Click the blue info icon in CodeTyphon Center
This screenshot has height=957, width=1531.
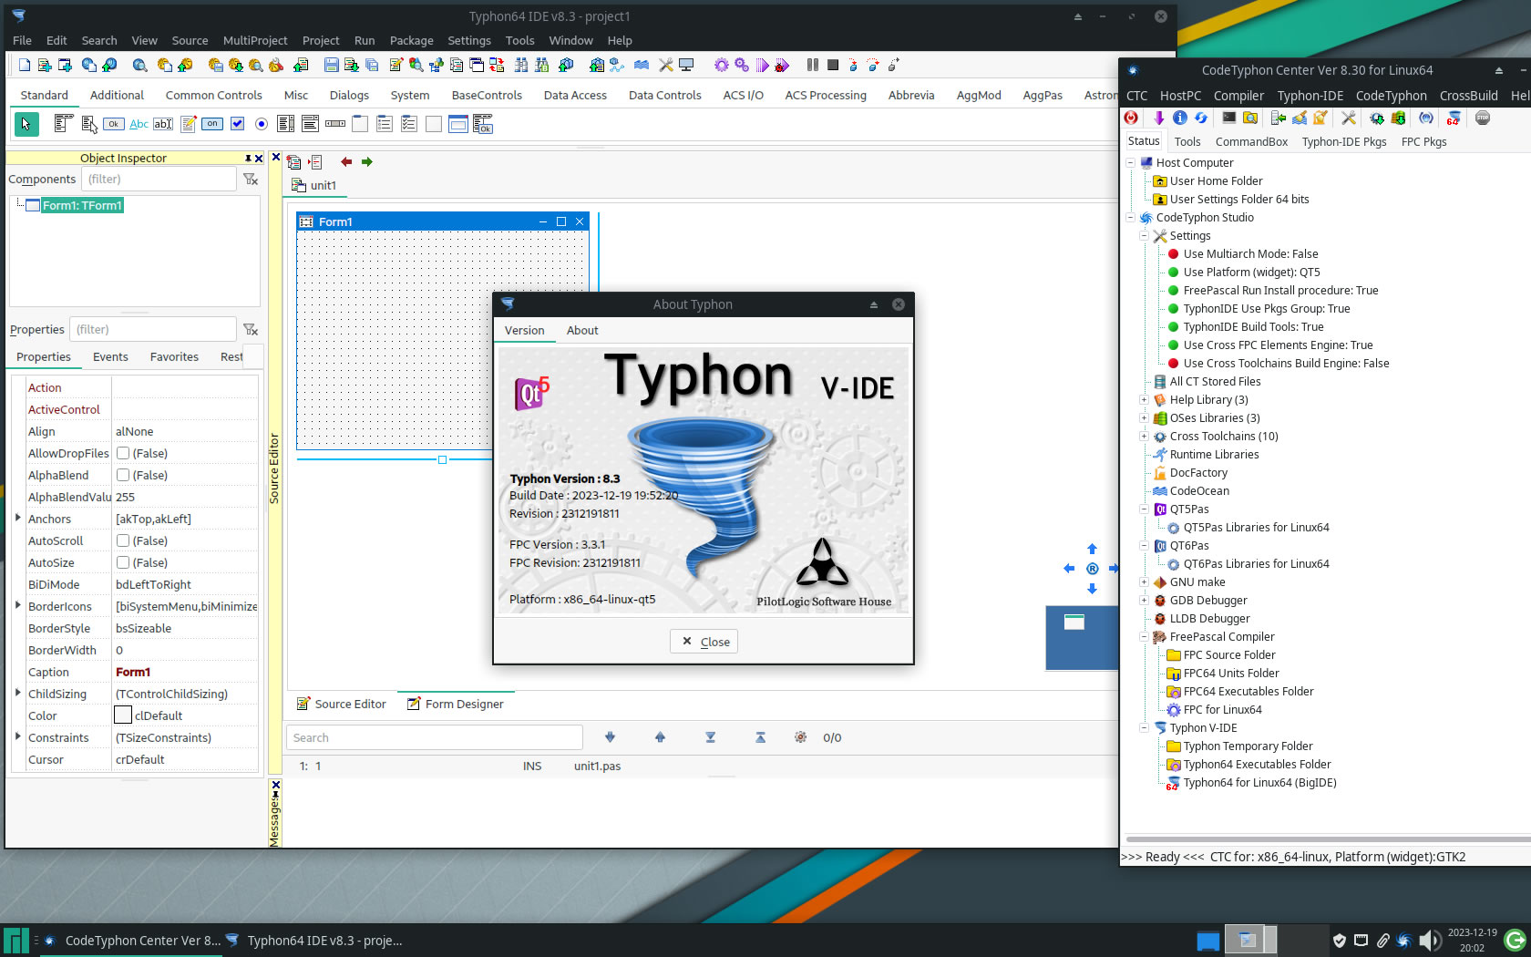coord(1180,118)
